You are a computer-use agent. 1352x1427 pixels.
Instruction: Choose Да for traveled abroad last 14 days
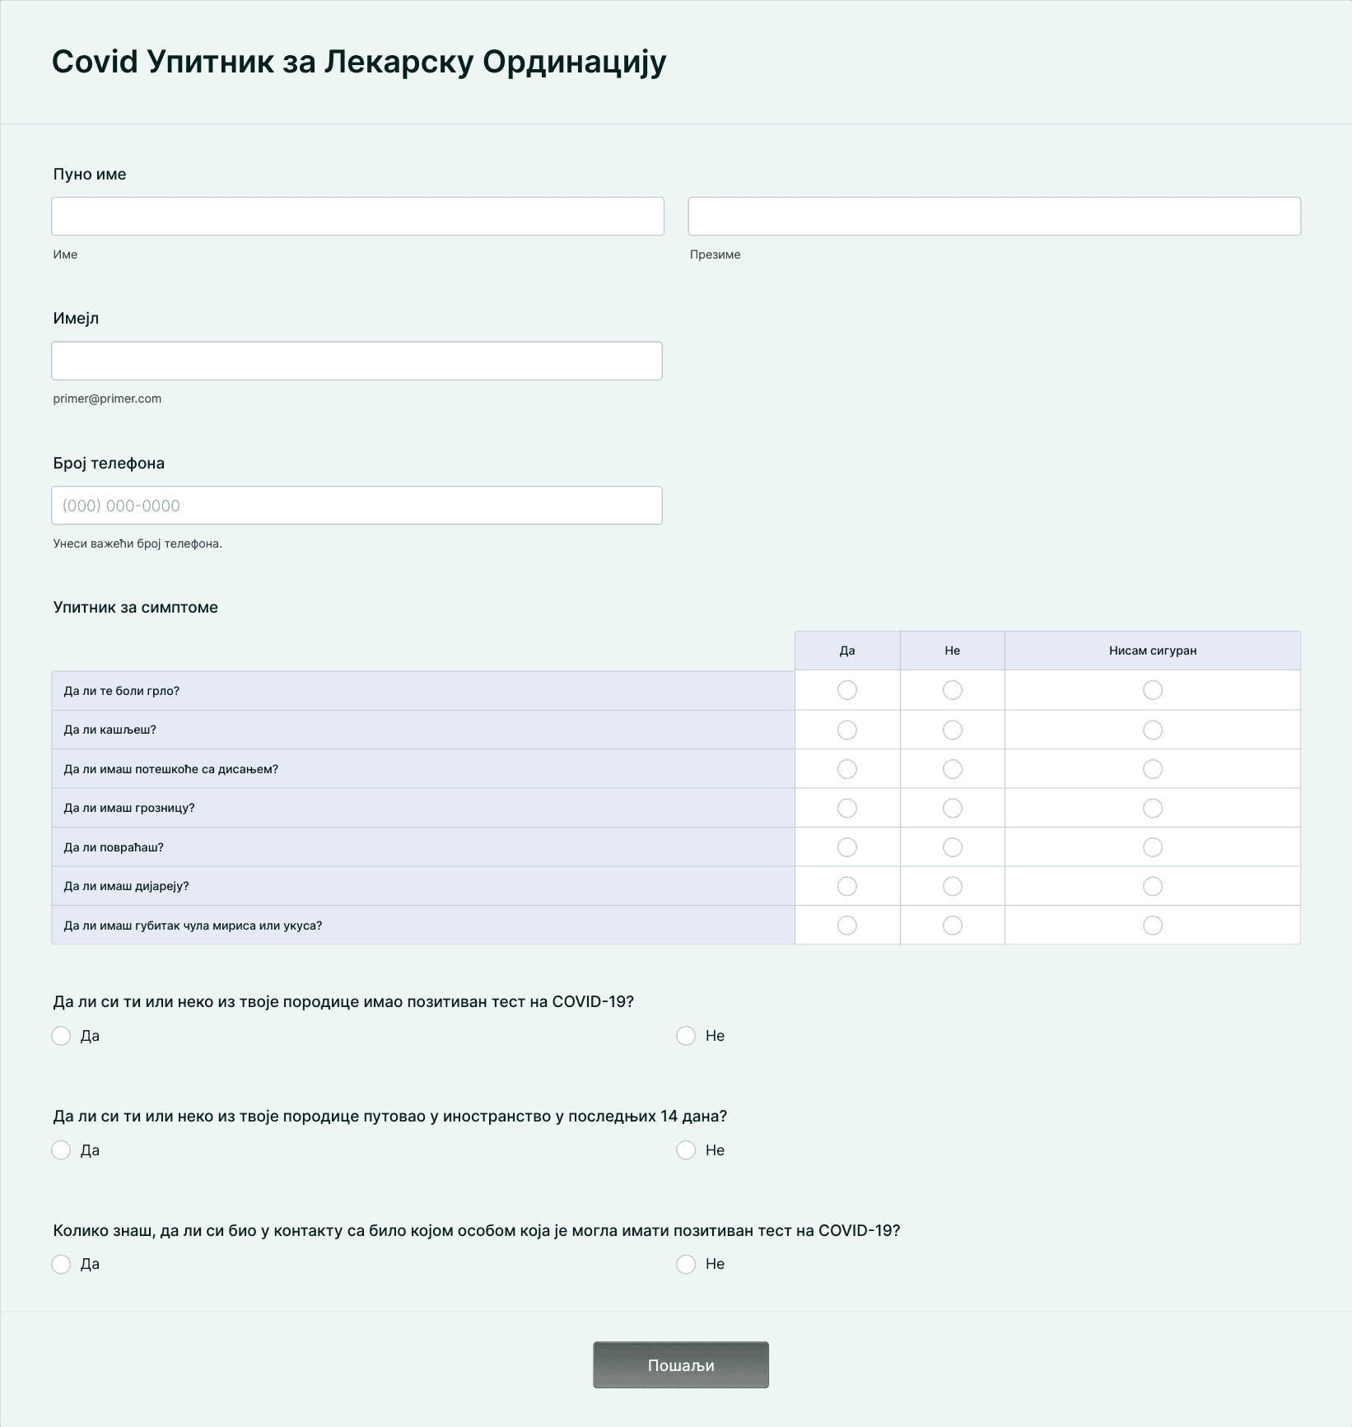[61, 1150]
